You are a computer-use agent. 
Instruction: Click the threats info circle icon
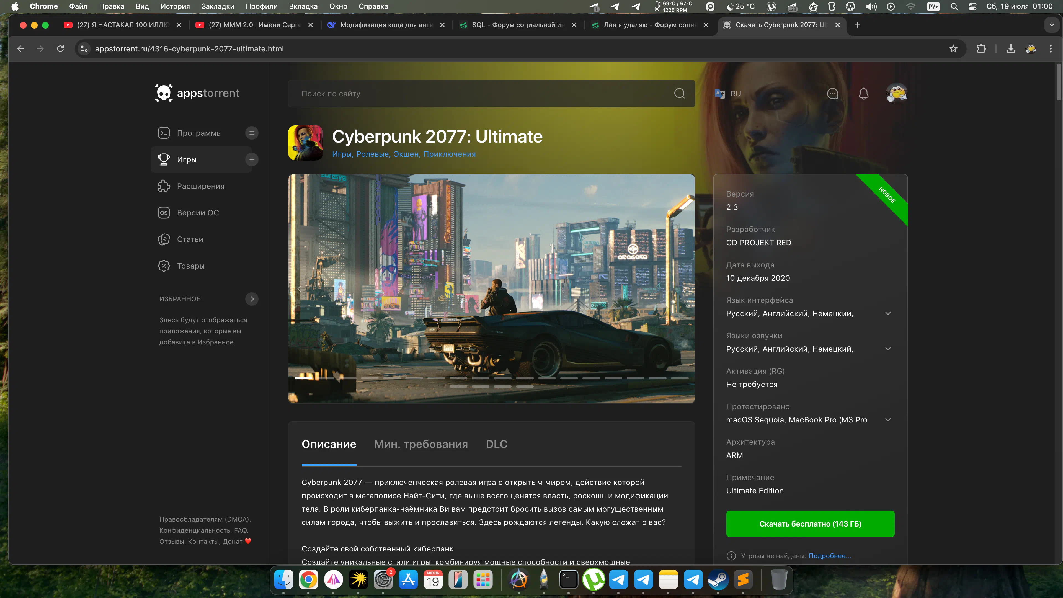731,556
